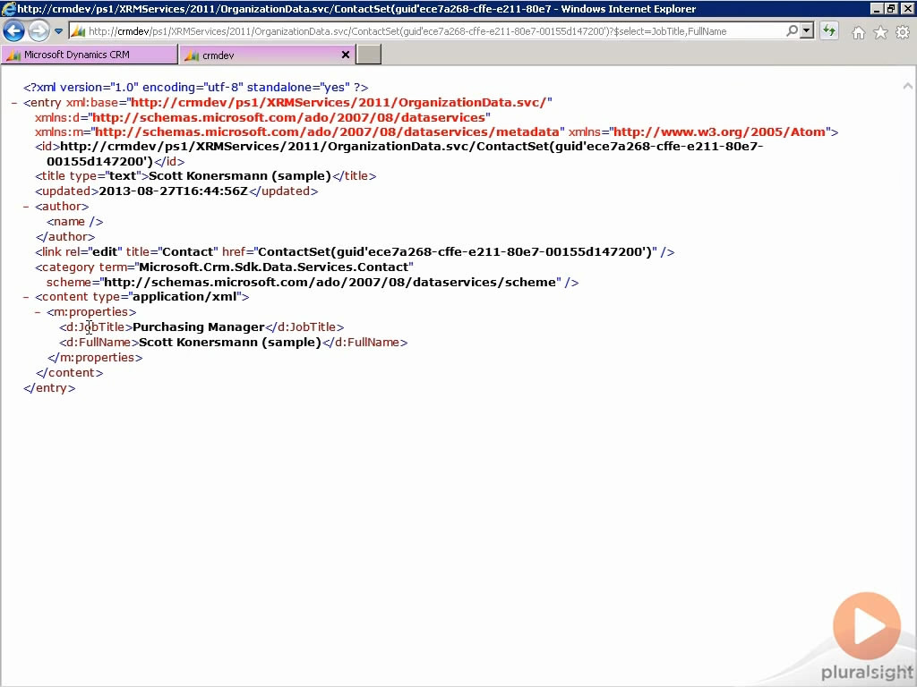Click the xmlns:m metadata URL

click(x=327, y=132)
